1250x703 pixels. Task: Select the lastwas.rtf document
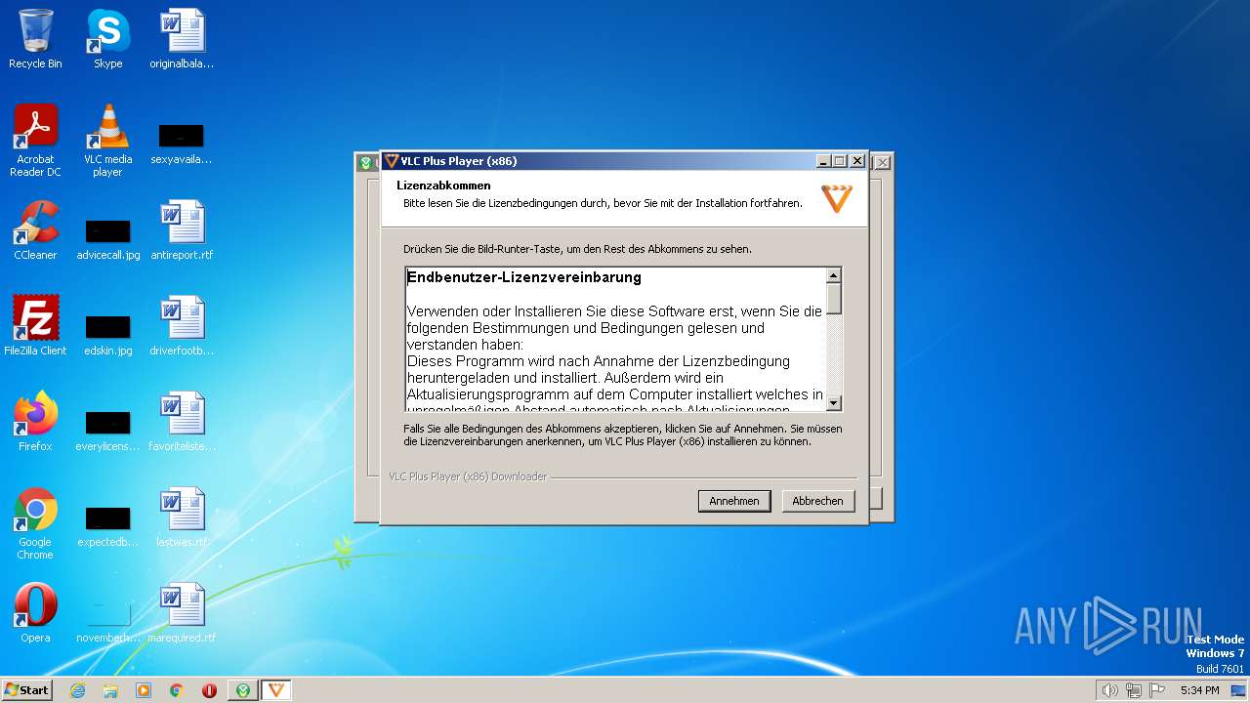182,517
